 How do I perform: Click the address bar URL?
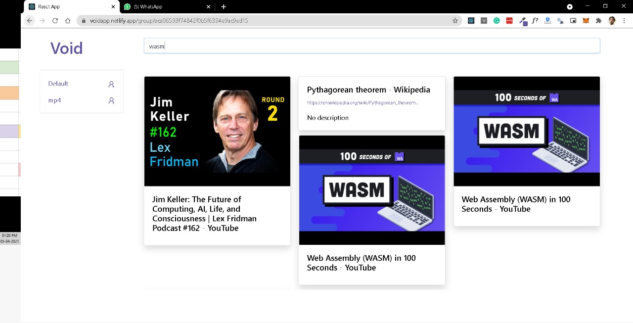pyautogui.click(x=169, y=21)
